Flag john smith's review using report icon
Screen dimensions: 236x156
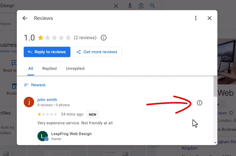point(199,103)
